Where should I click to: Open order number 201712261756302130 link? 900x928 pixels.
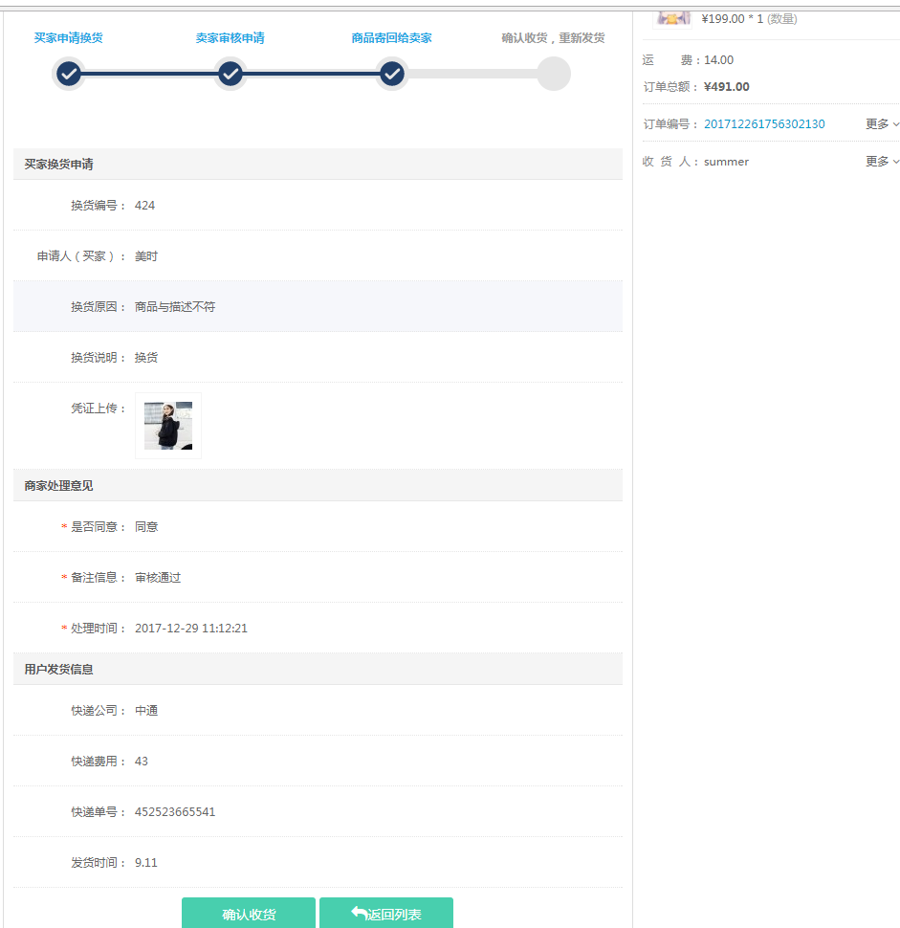click(764, 124)
